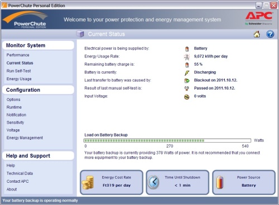
Task: Click the Power Source Battery card
Action: (x=244, y=182)
